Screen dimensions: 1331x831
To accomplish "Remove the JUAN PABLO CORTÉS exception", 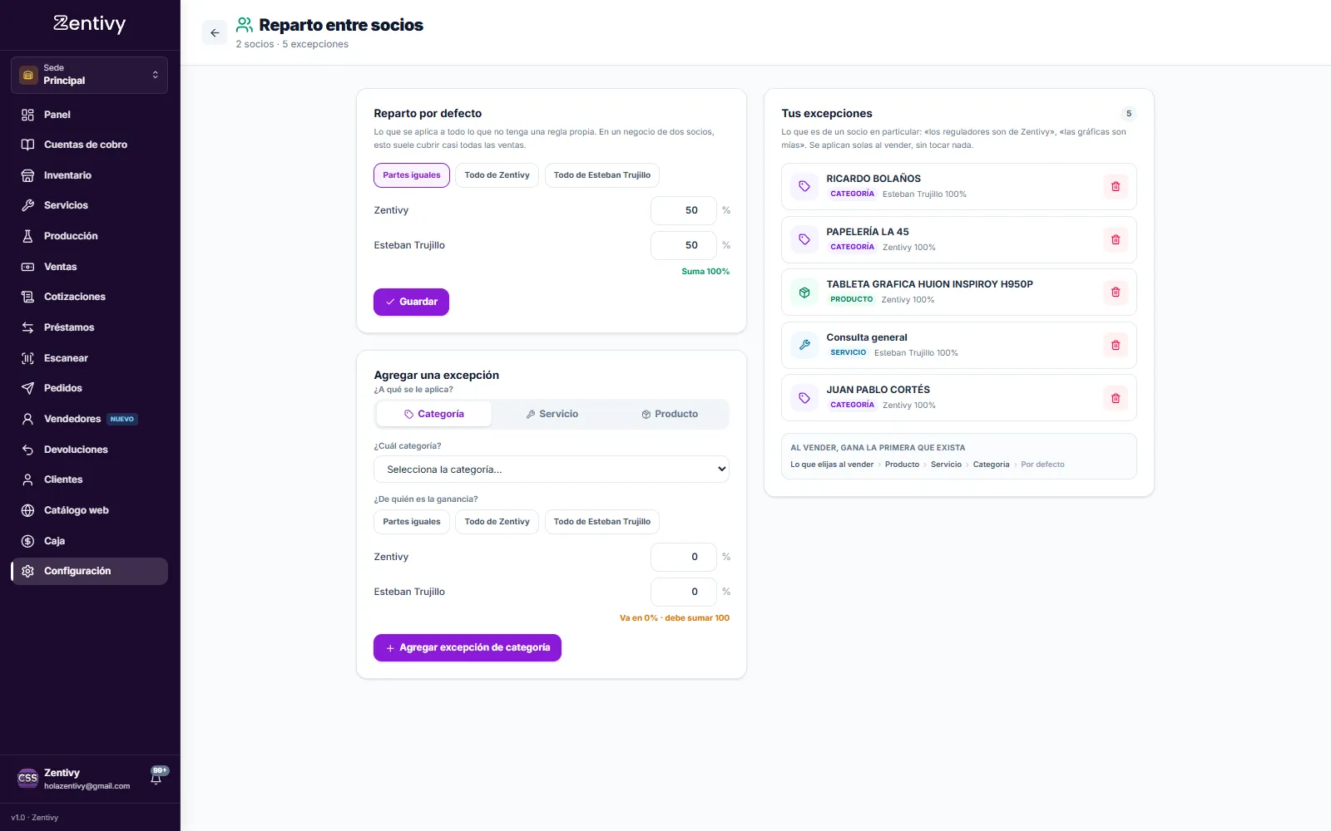I will 1116,399.
